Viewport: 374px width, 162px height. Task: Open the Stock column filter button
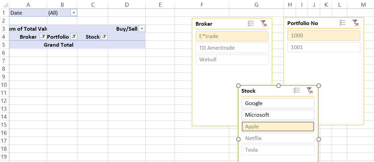click(x=104, y=37)
